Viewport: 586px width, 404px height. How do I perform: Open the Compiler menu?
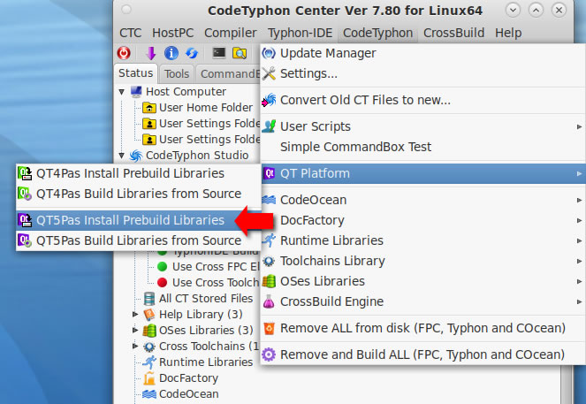(x=230, y=33)
